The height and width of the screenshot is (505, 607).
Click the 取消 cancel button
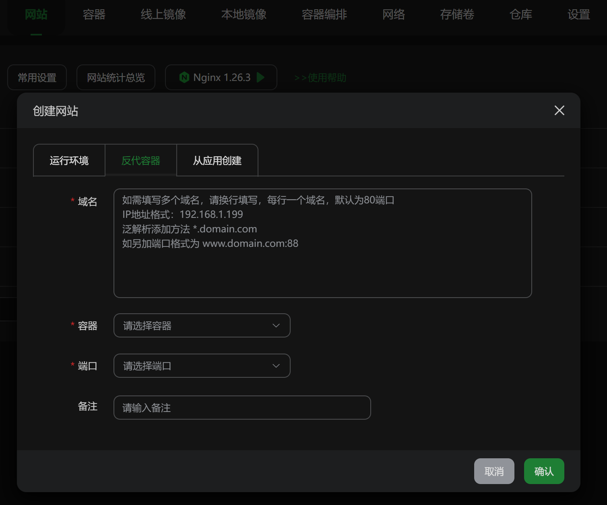click(x=494, y=471)
